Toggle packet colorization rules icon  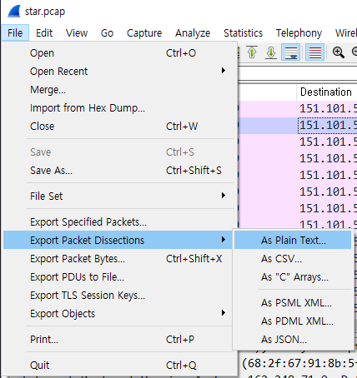coord(314,52)
